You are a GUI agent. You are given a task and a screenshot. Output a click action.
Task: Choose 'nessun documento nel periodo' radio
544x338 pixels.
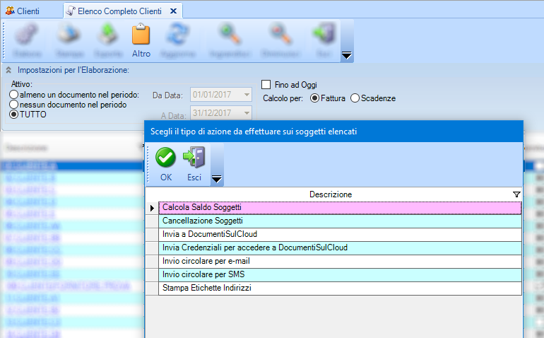(13, 105)
